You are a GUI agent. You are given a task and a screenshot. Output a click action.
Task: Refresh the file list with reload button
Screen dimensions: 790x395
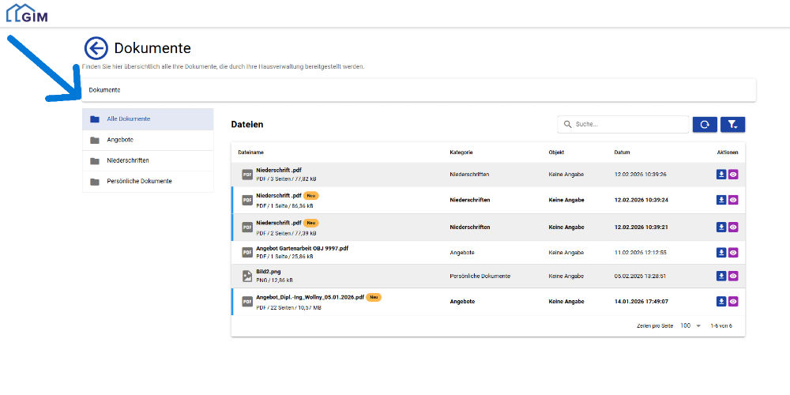coord(705,124)
